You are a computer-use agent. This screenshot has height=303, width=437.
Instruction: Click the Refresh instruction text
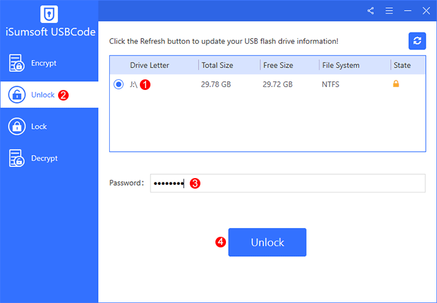tap(223, 41)
